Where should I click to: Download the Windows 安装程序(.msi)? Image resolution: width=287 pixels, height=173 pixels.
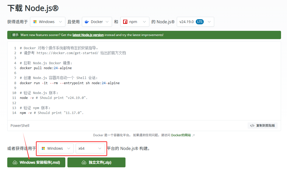(36, 162)
